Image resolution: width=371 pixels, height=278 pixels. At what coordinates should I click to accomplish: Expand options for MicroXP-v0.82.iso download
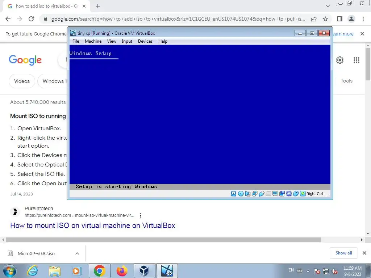(x=77, y=253)
